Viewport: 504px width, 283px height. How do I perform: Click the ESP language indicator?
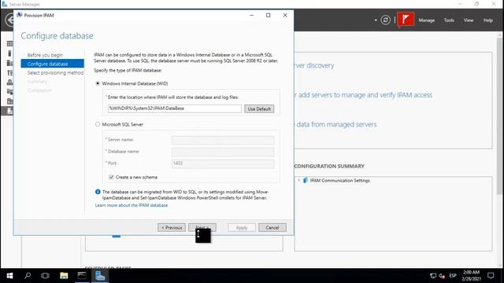pos(453,276)
